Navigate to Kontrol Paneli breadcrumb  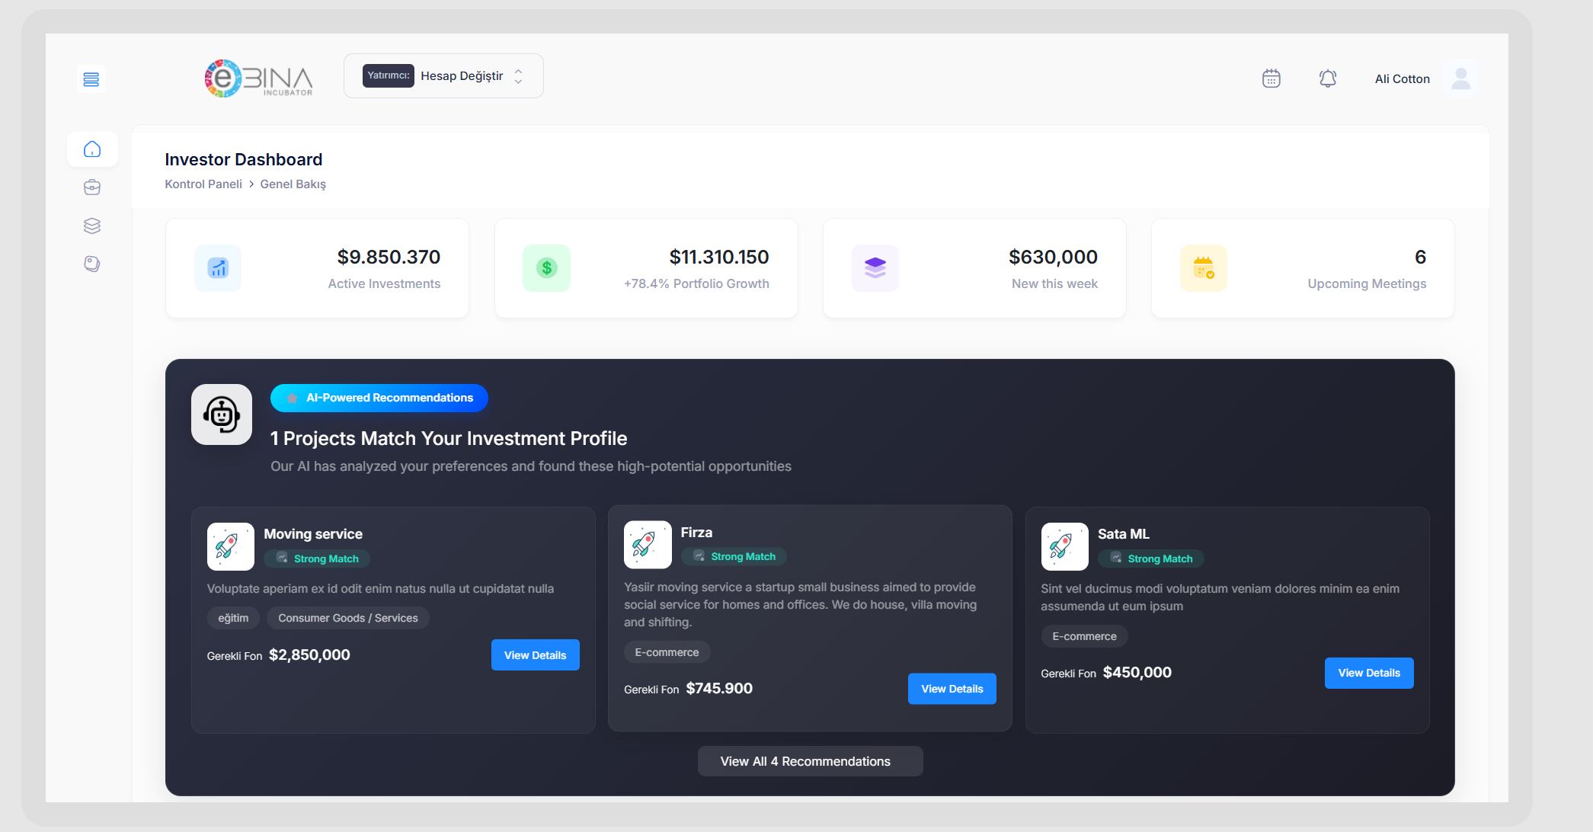coord(203,184)
